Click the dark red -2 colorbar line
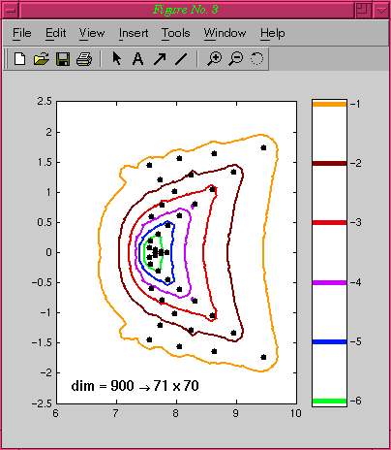The width and height of the screenshot is (391, 450). [x=329, y=163]
